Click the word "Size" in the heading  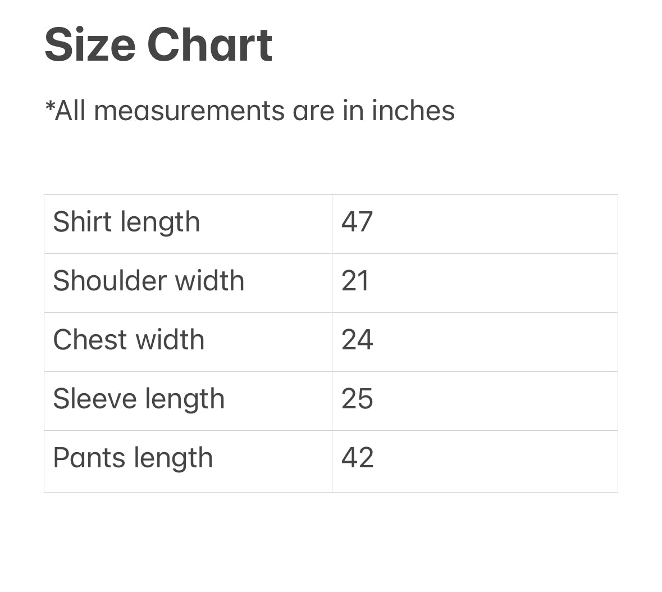[x=90, y=45]
